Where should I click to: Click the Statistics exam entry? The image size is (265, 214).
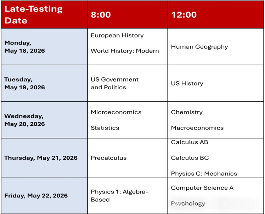point(105,128)
